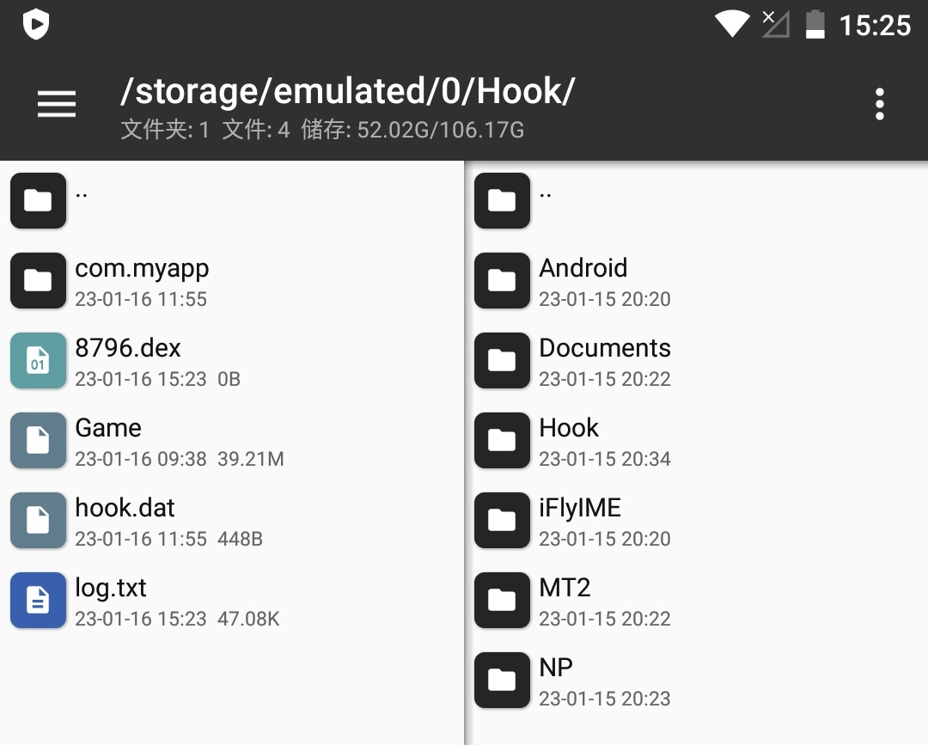Tap the folder and storage stats subtitle
This screenshot has width=928, height=745.
click(322, 130)
